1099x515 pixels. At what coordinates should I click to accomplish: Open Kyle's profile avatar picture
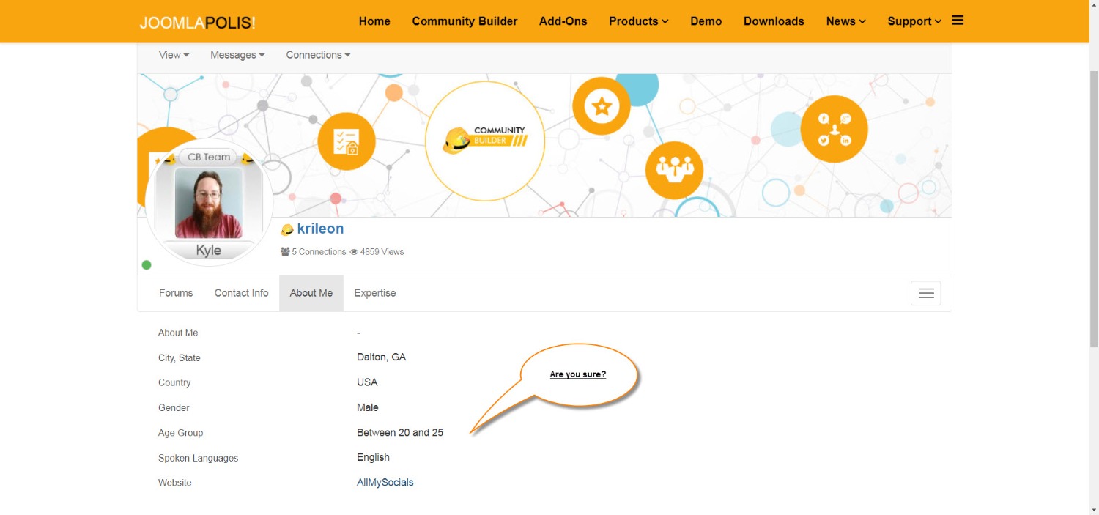(209, 203)
